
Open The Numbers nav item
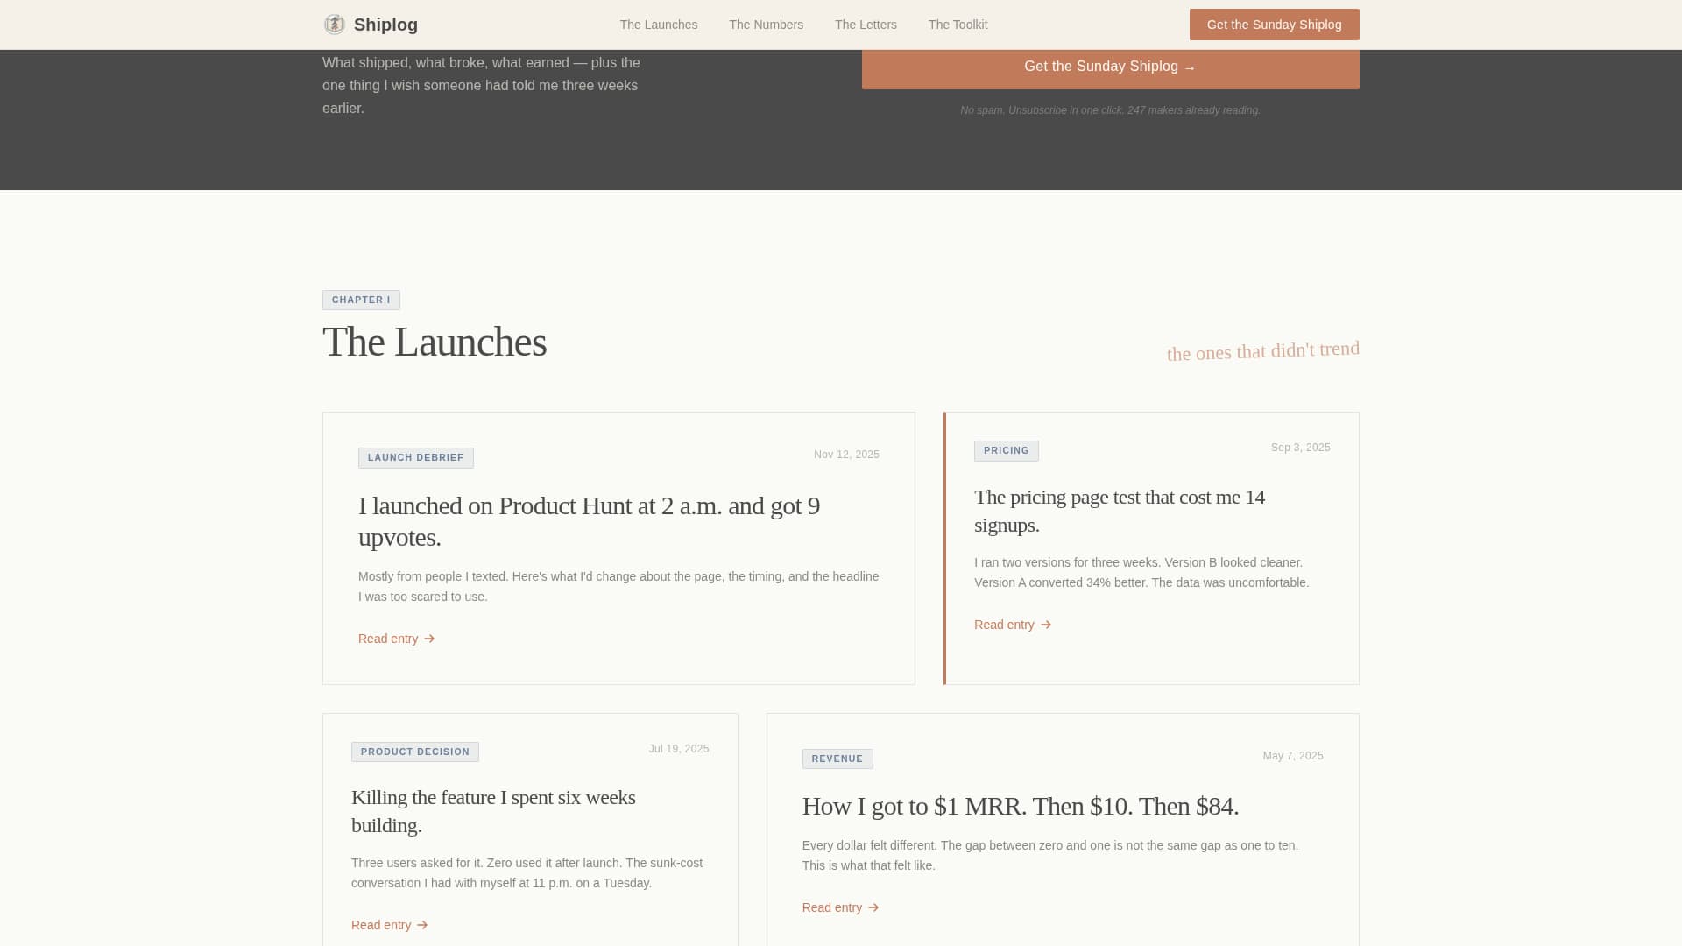click(x=766, y=25)
